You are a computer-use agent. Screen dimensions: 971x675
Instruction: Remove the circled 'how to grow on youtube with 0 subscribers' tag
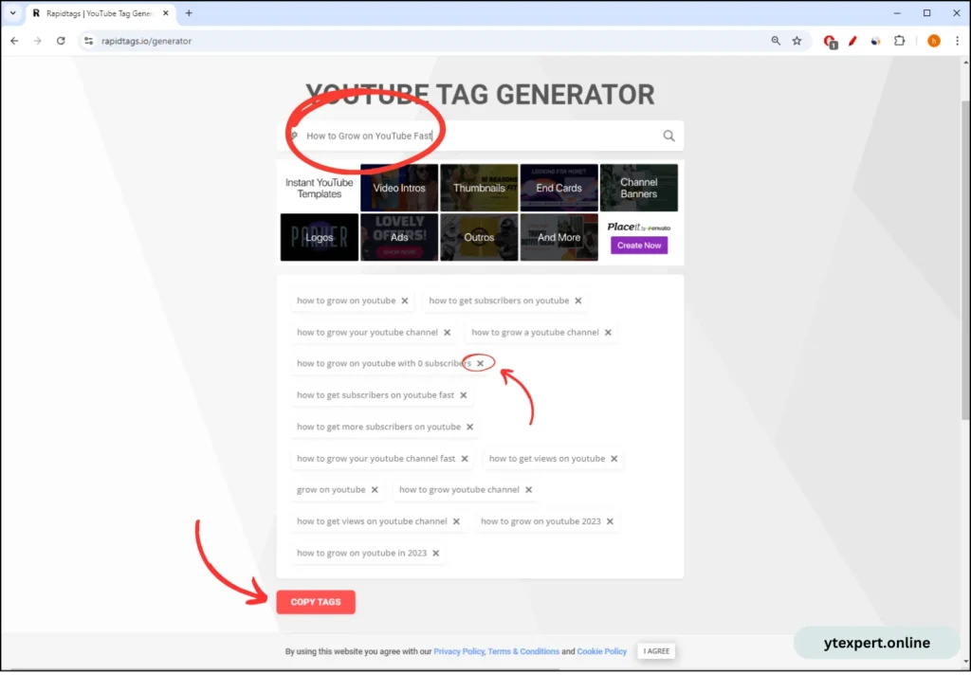481,362
